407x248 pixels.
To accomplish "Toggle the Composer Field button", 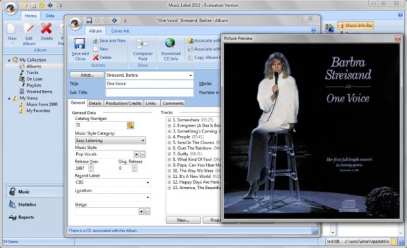I will (x=142, y=50).
